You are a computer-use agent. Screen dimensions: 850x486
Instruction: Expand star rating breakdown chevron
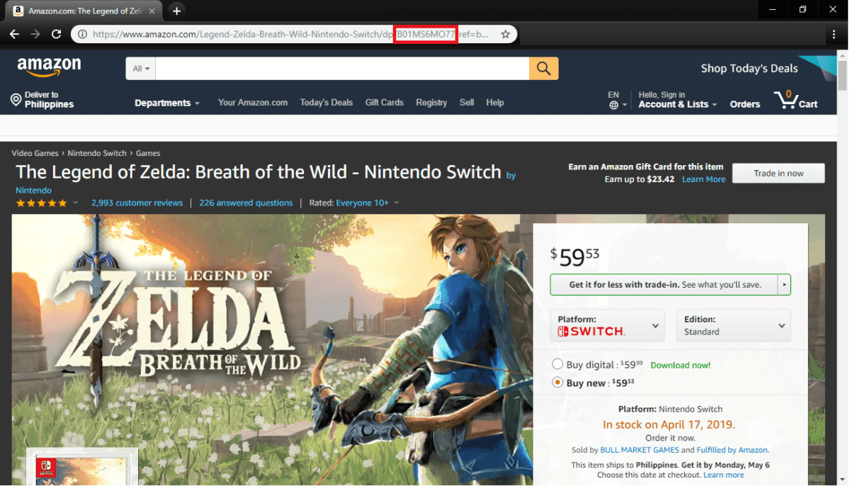tap(76, 203)
